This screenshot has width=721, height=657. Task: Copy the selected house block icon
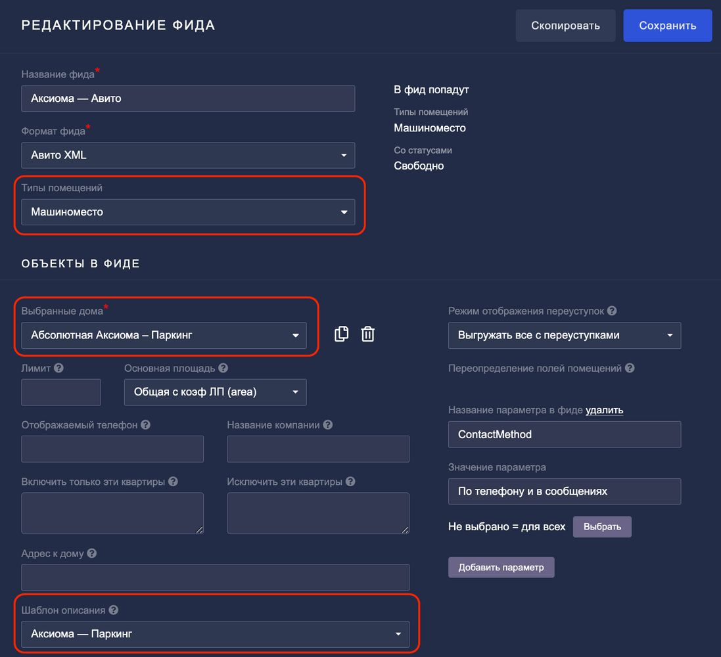(341, 334)
